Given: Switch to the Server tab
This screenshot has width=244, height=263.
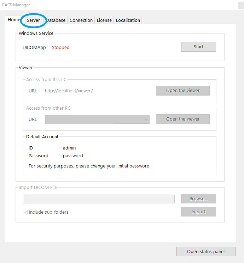Looking at the screenshot, I should tap(33, 20).
